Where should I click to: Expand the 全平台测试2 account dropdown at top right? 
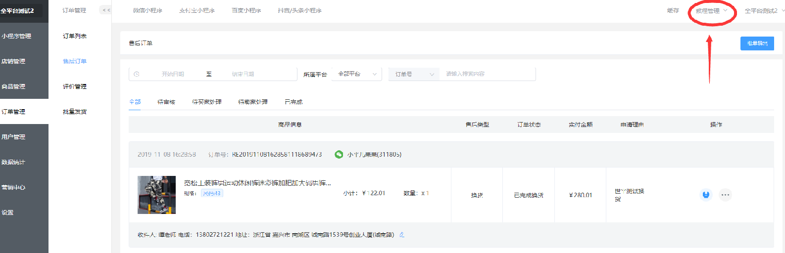[765, 10]
